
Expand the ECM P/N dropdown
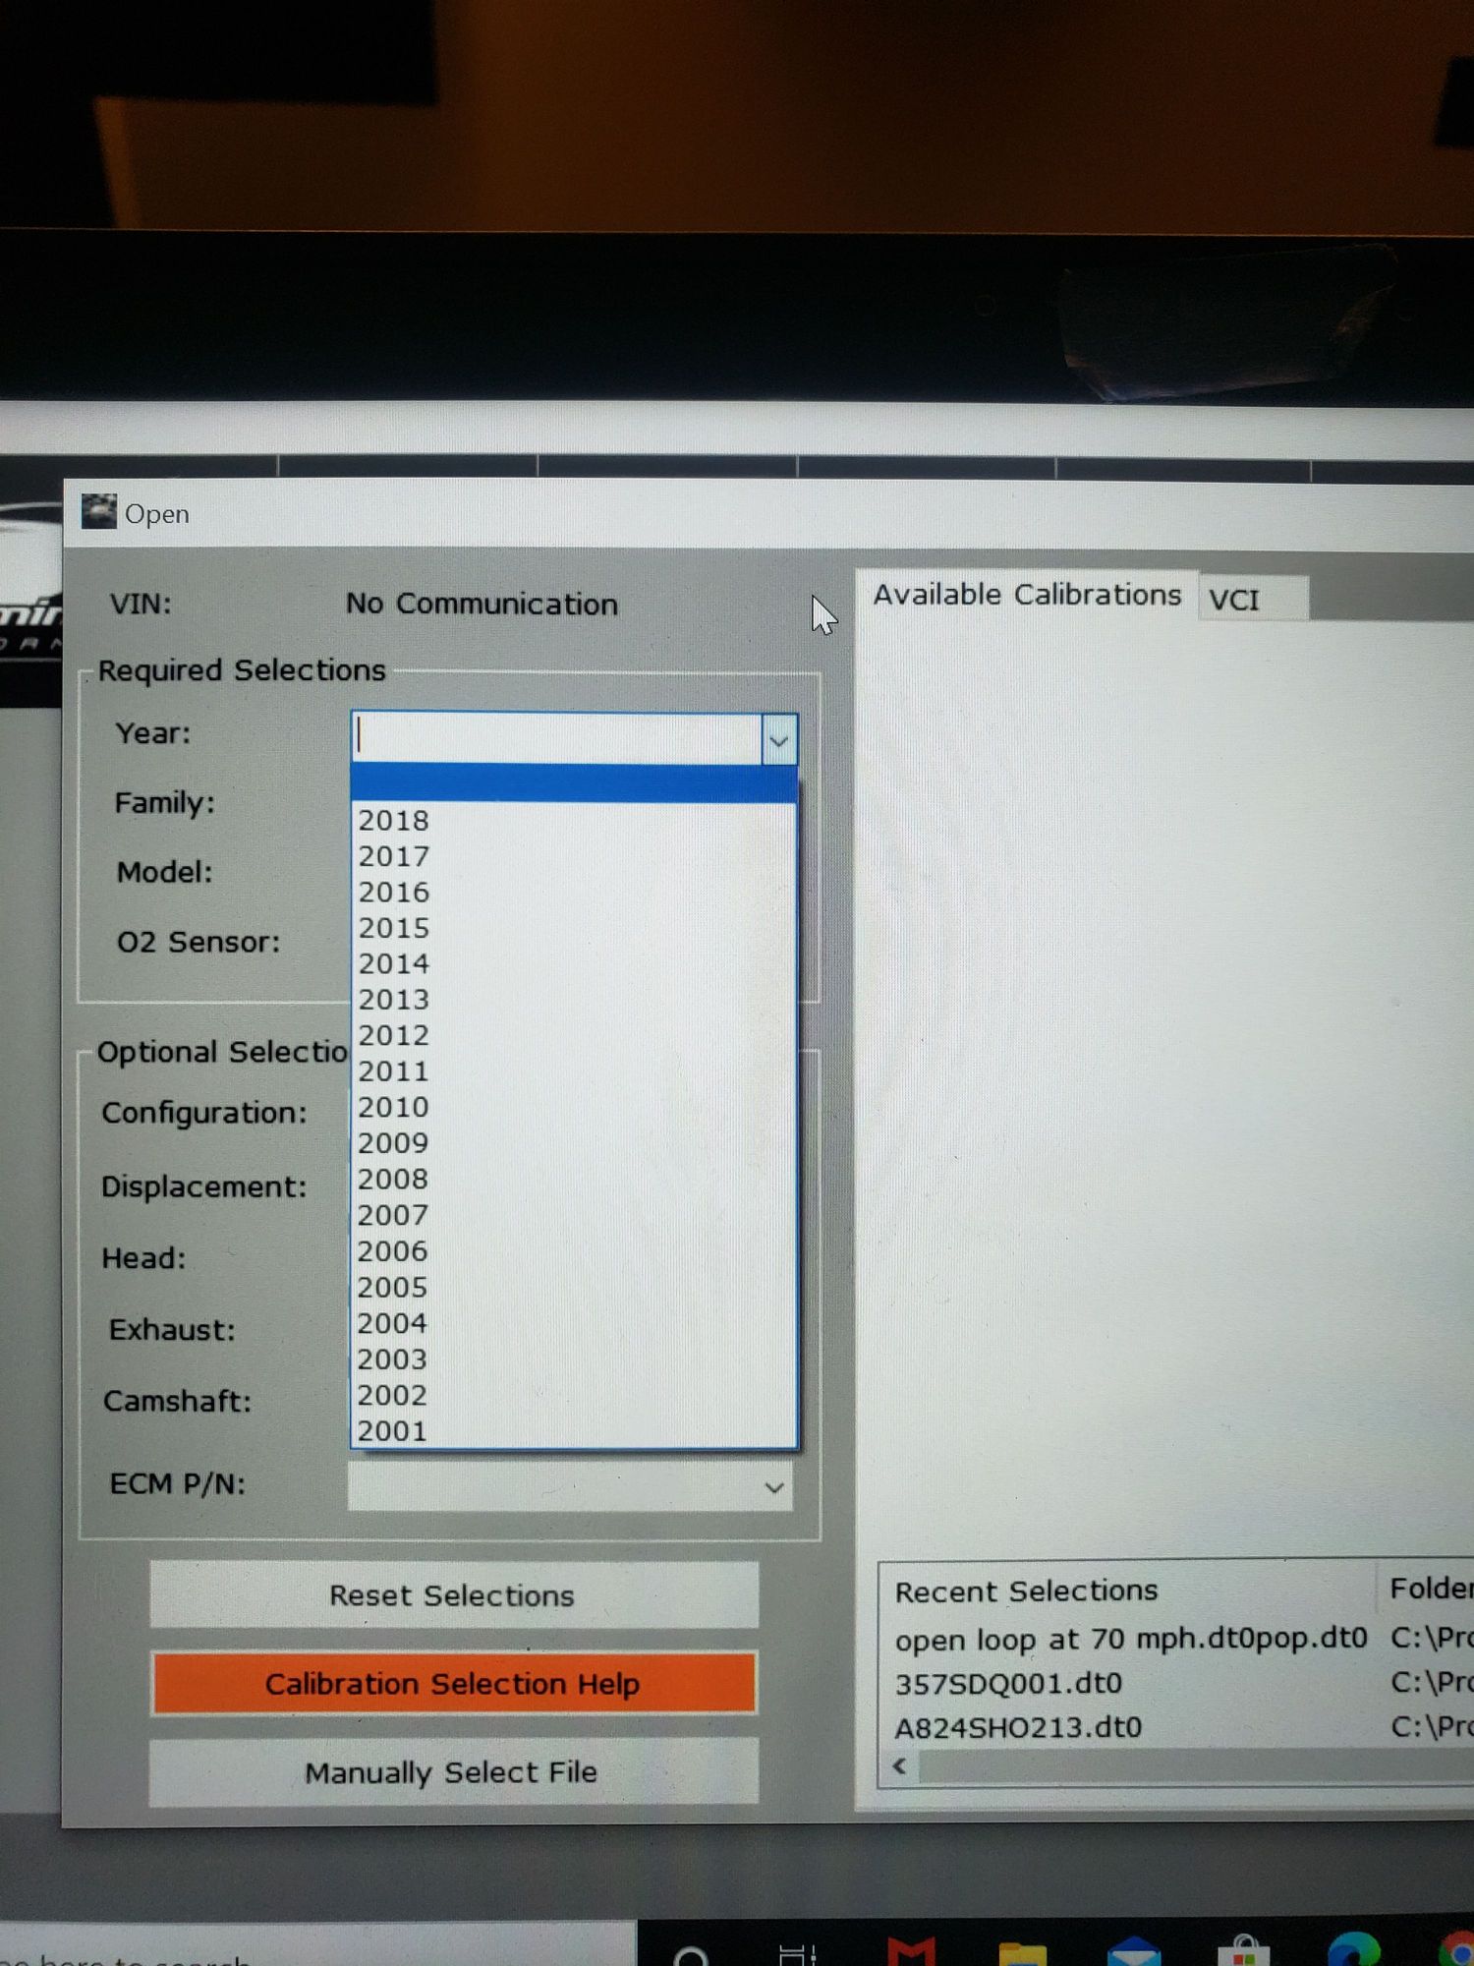(x=773, y=1487)
